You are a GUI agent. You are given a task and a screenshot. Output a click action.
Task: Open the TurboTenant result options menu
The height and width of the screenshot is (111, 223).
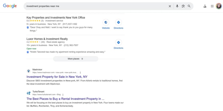point(63,94)
